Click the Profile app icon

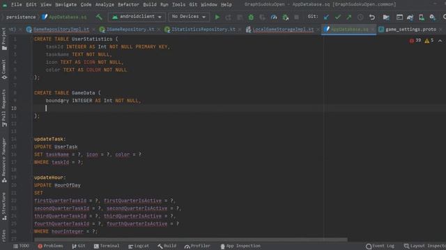tap(274, 17)
